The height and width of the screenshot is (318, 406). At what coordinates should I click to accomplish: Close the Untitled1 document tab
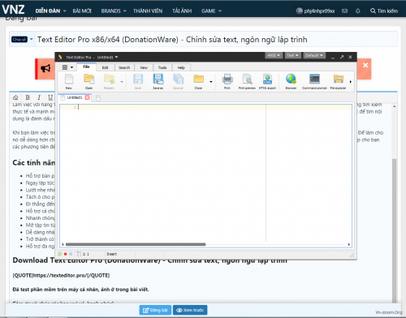click(87, 97)
